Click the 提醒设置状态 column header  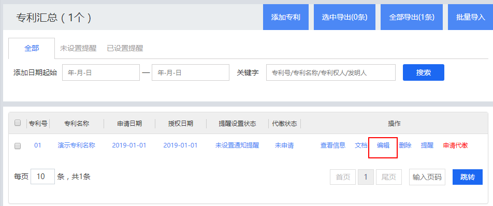coord(237,123)
